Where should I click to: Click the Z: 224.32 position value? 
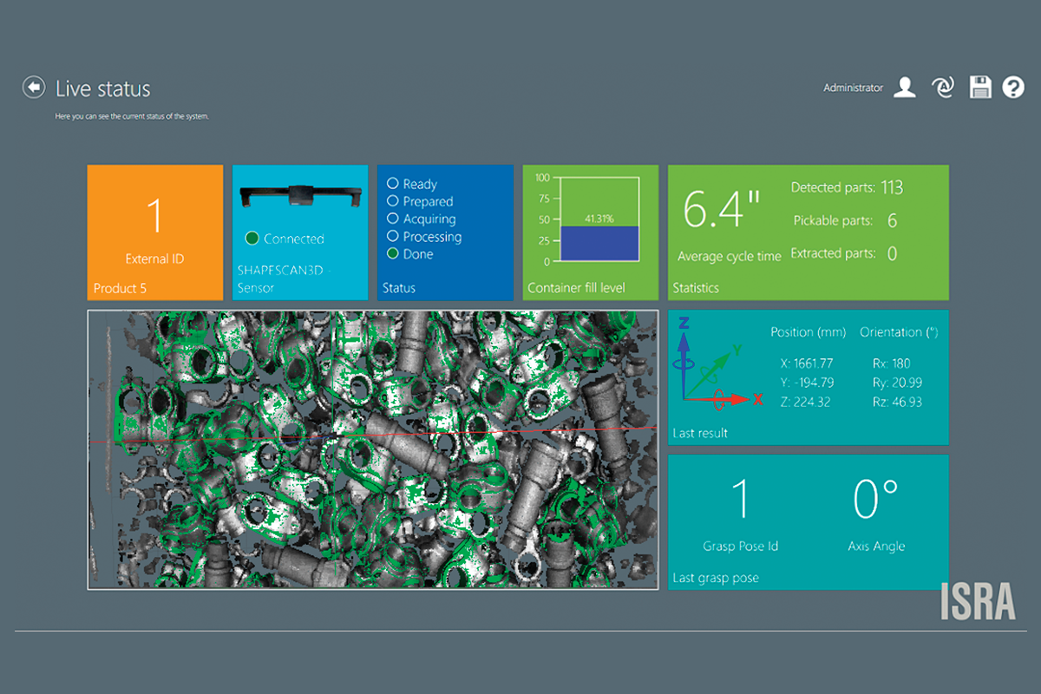pos(805,402)
